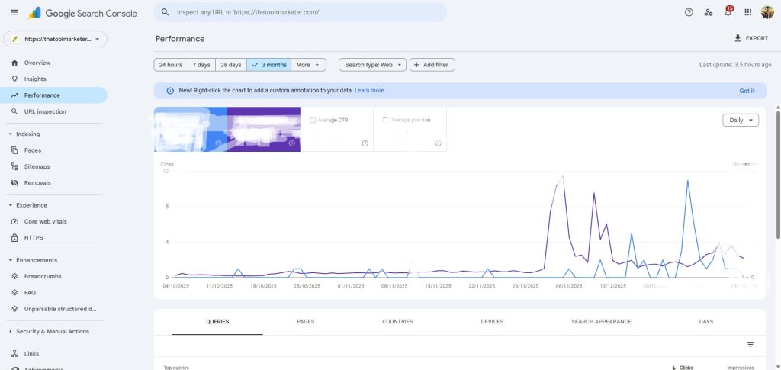Switch to the Days tab

click(x=705, y=322)
